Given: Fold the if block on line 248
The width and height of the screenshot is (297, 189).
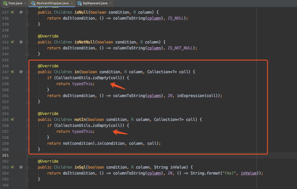Looking at the screenshot, I should 27,78.
